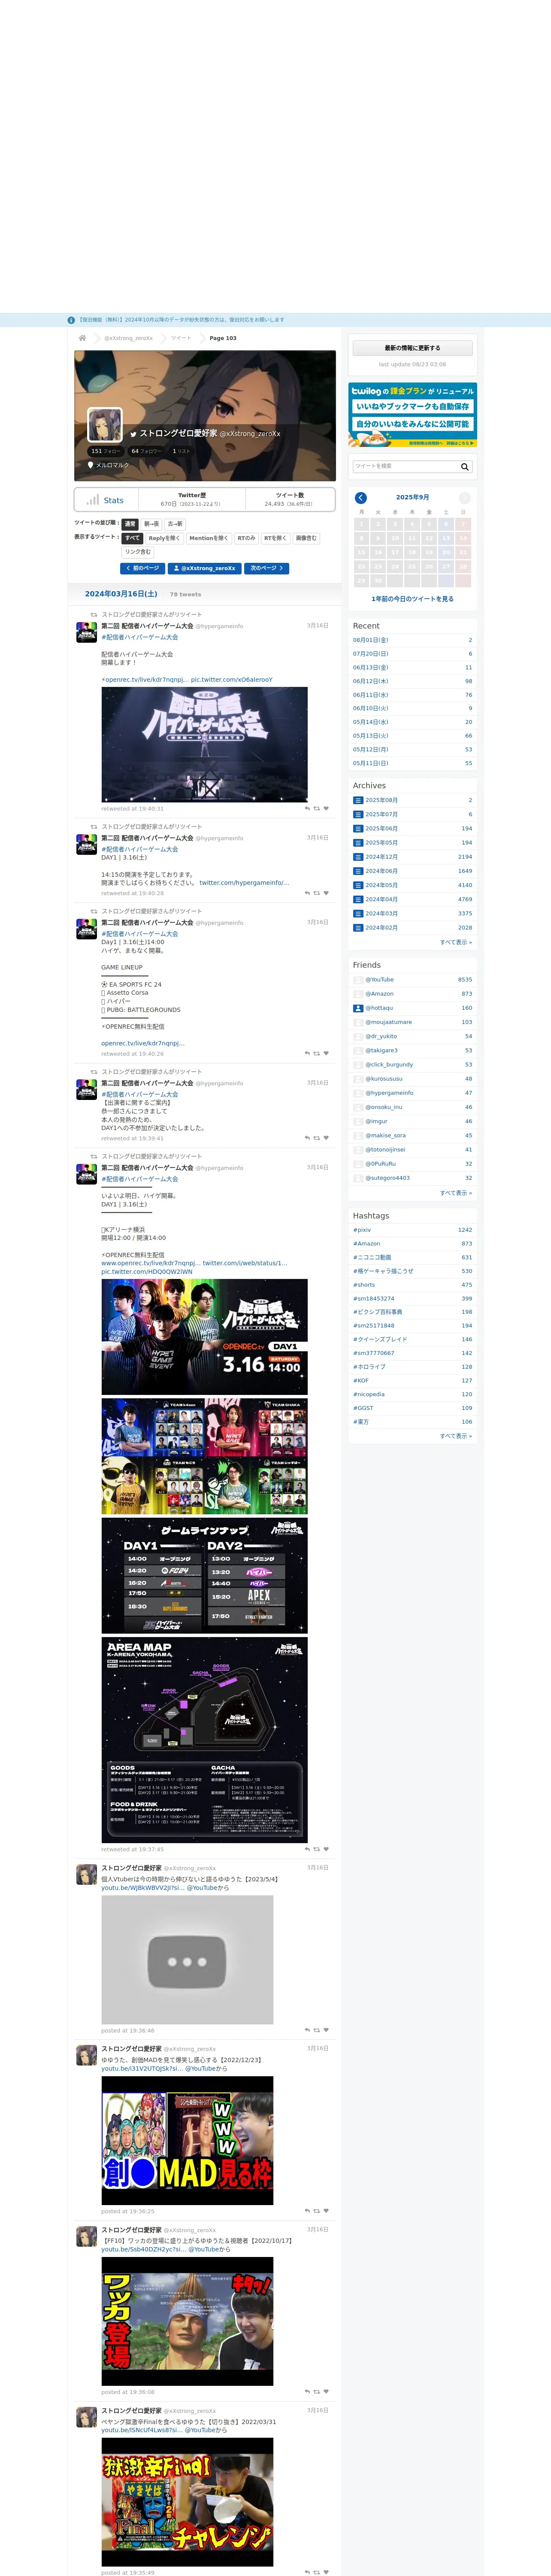This screenshot has width=551, height=2576.
Task: Click the blue @xXstrong_zeroXx button
Action: tap(205, 568)
